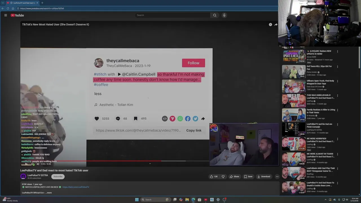Open more actions ellipsis under the video
This screenshot has height=203, width=361.
[277, 176]
